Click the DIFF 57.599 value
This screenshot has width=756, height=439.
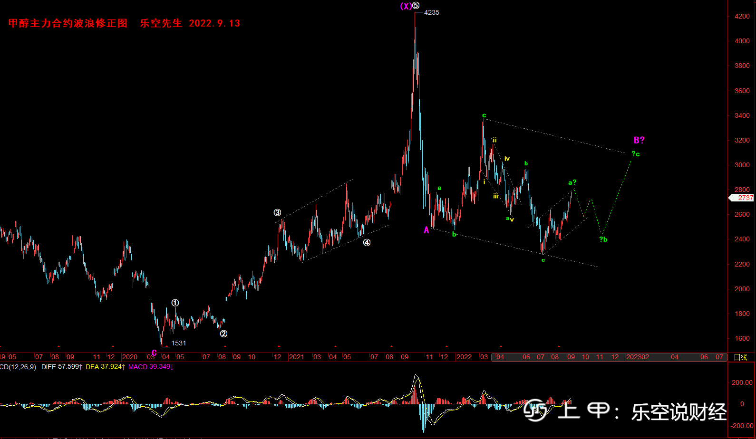62,367
